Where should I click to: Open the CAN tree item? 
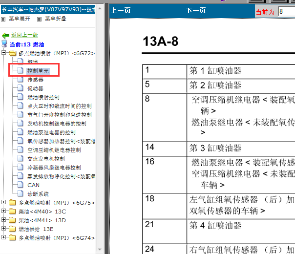click(x=34, y=185)
